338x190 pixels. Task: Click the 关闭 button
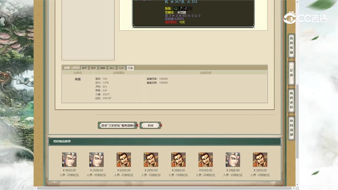pos(150,125)
